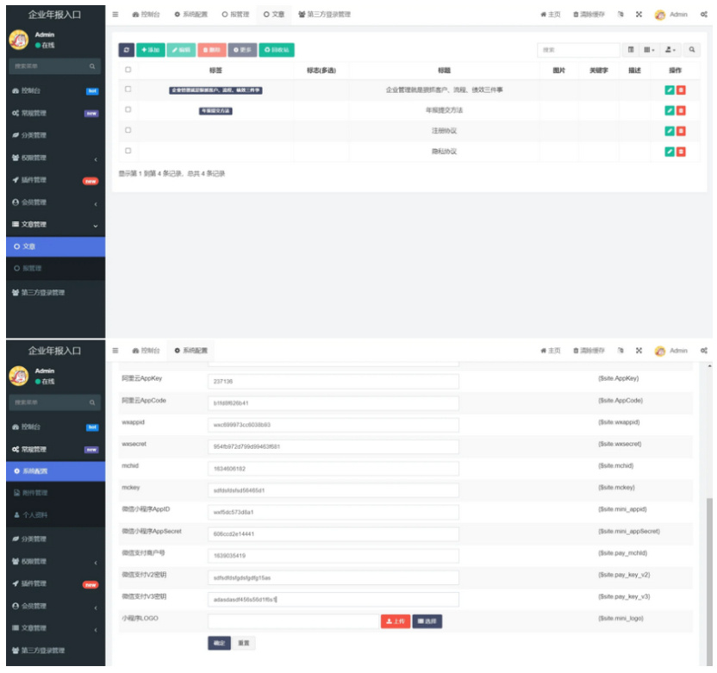This screenshot has height=673, width=717.
Task: Click the refresh icon button above the article table
Action: 126,50
